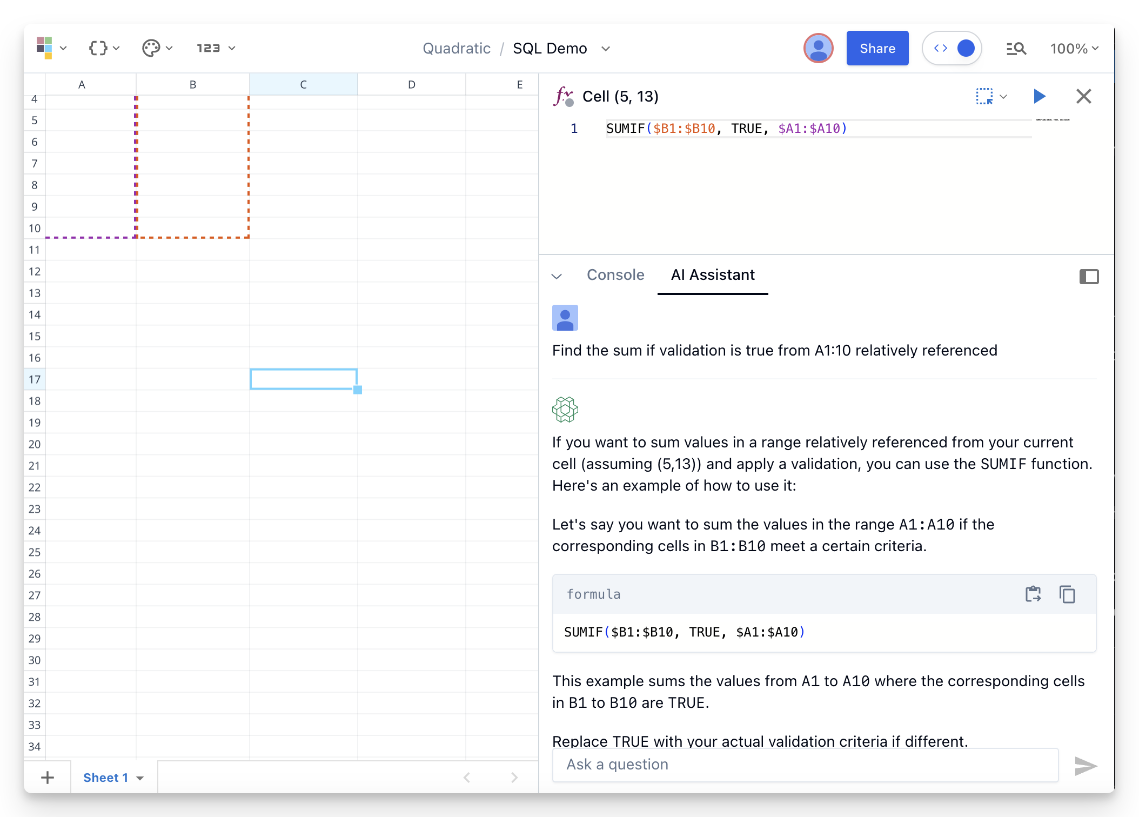Toggle the side panel layout icon
The height and width of the screenshot is (817, 1139).
(x=1089, y=277)
